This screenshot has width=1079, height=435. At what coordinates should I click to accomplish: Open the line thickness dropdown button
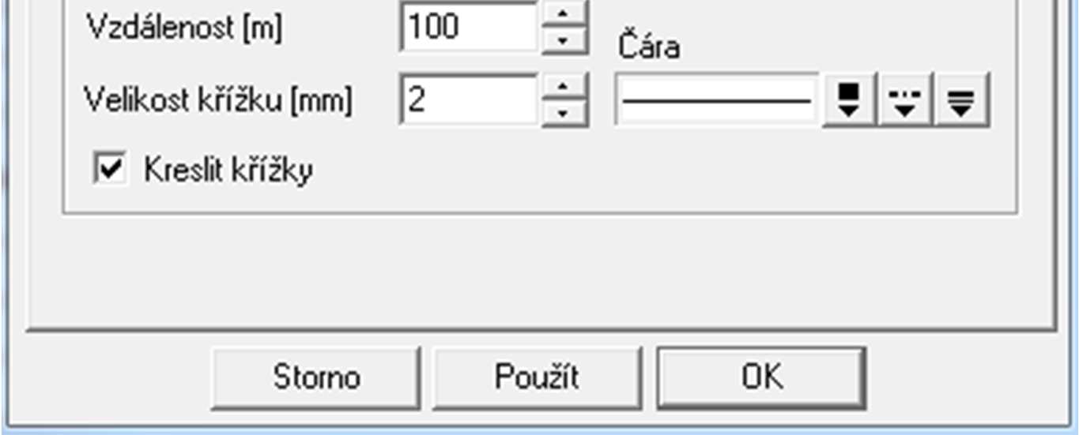pyautogui.click(x=961, y=99)
